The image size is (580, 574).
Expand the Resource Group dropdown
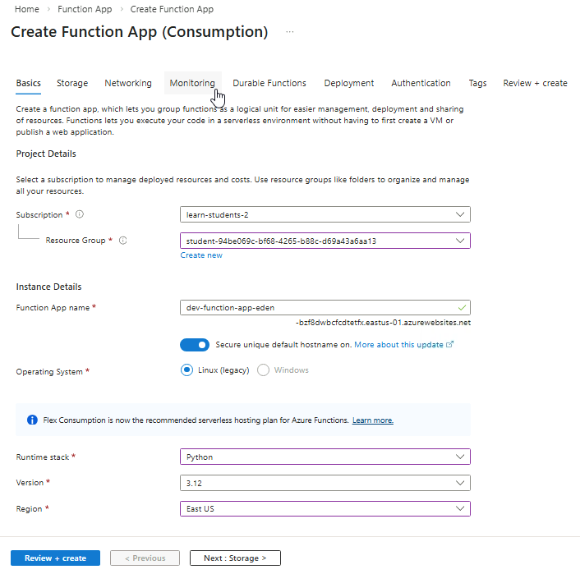pyautogui.click(x=325, y=241)
